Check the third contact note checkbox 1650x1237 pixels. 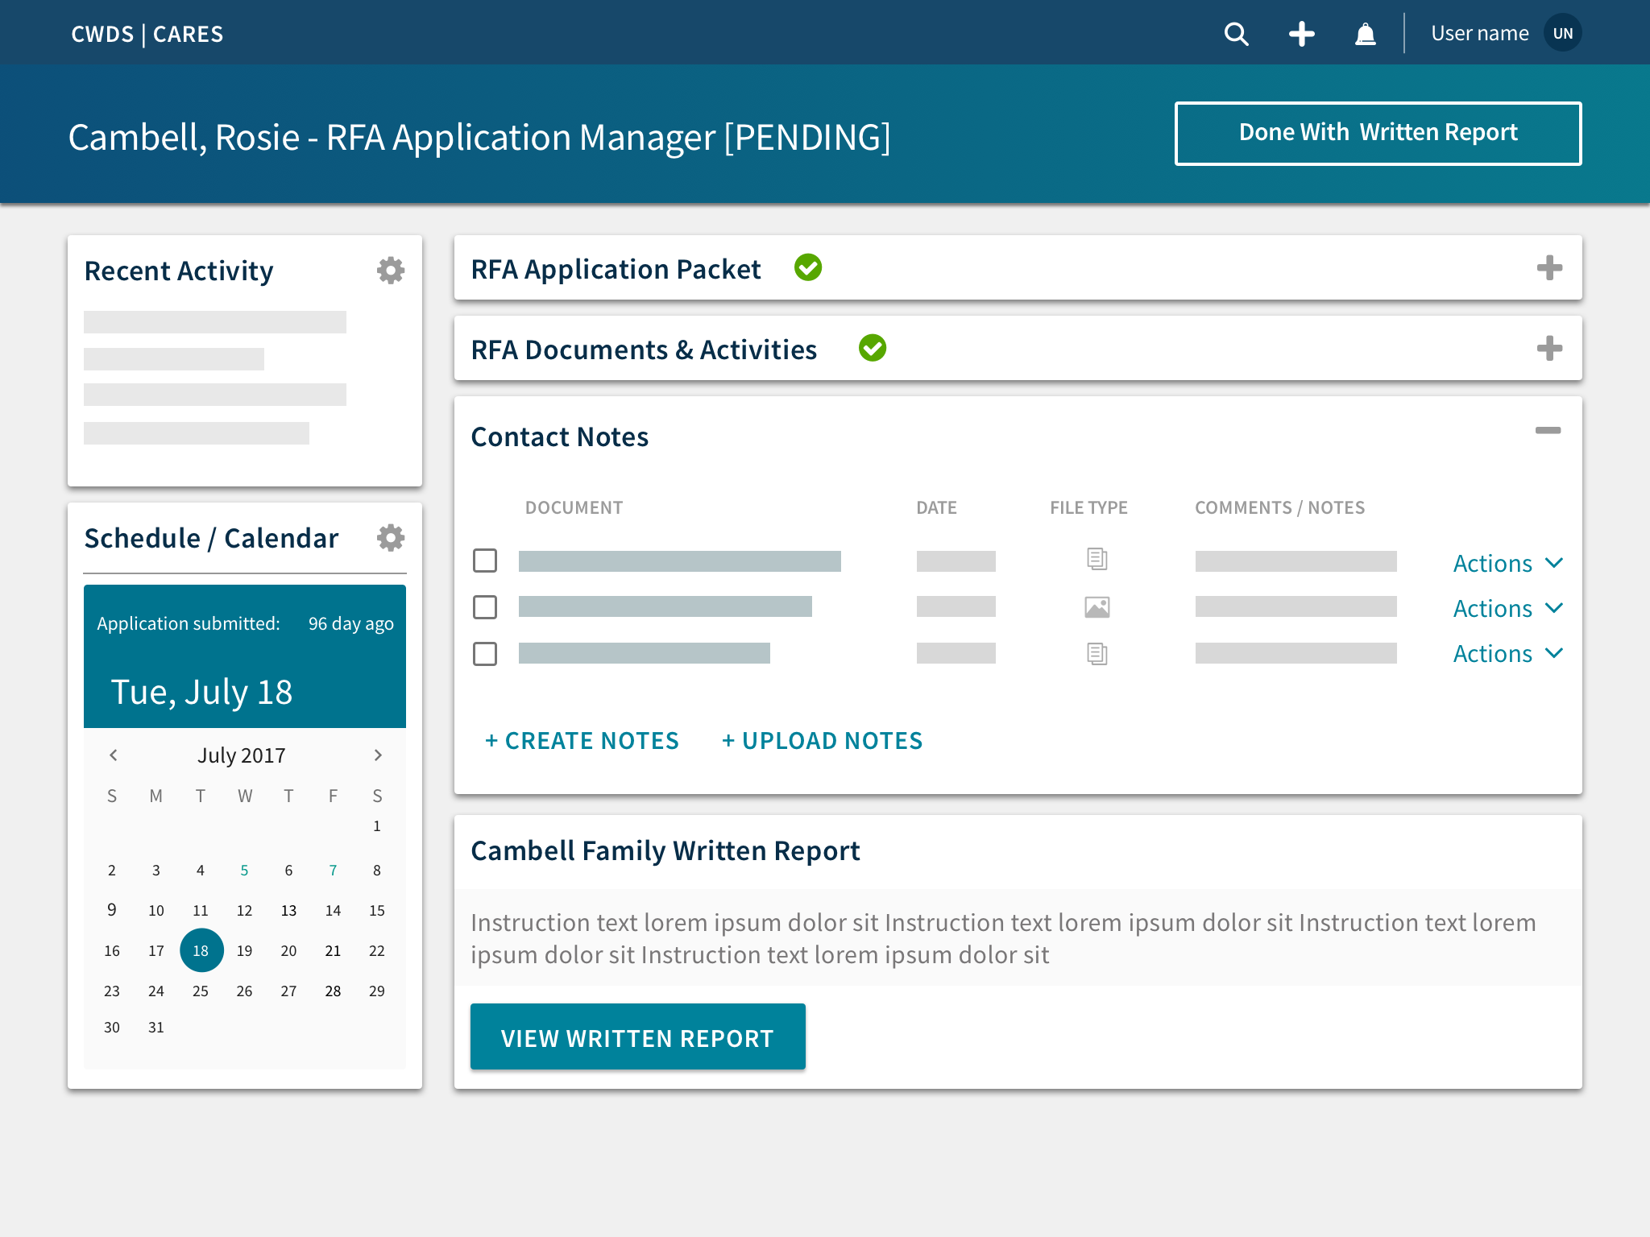click(x=485, y=654)
